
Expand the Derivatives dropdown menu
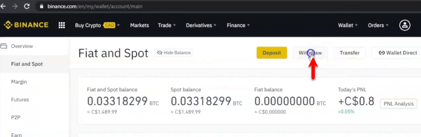(x=201, y=25)
